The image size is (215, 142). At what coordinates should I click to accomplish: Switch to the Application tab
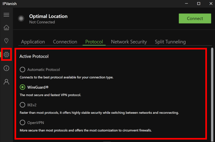click(x=33, y=42)
